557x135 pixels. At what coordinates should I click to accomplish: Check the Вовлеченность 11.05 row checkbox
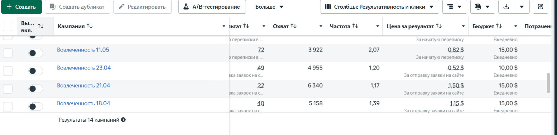point(8,53)
